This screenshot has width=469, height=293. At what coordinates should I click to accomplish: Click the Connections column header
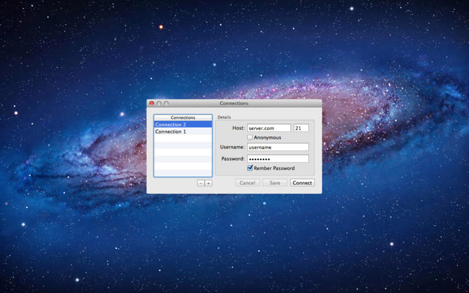[182, 118]
